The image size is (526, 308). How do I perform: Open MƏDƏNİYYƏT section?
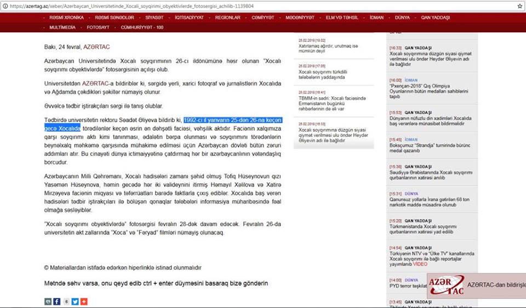point(300,18)
